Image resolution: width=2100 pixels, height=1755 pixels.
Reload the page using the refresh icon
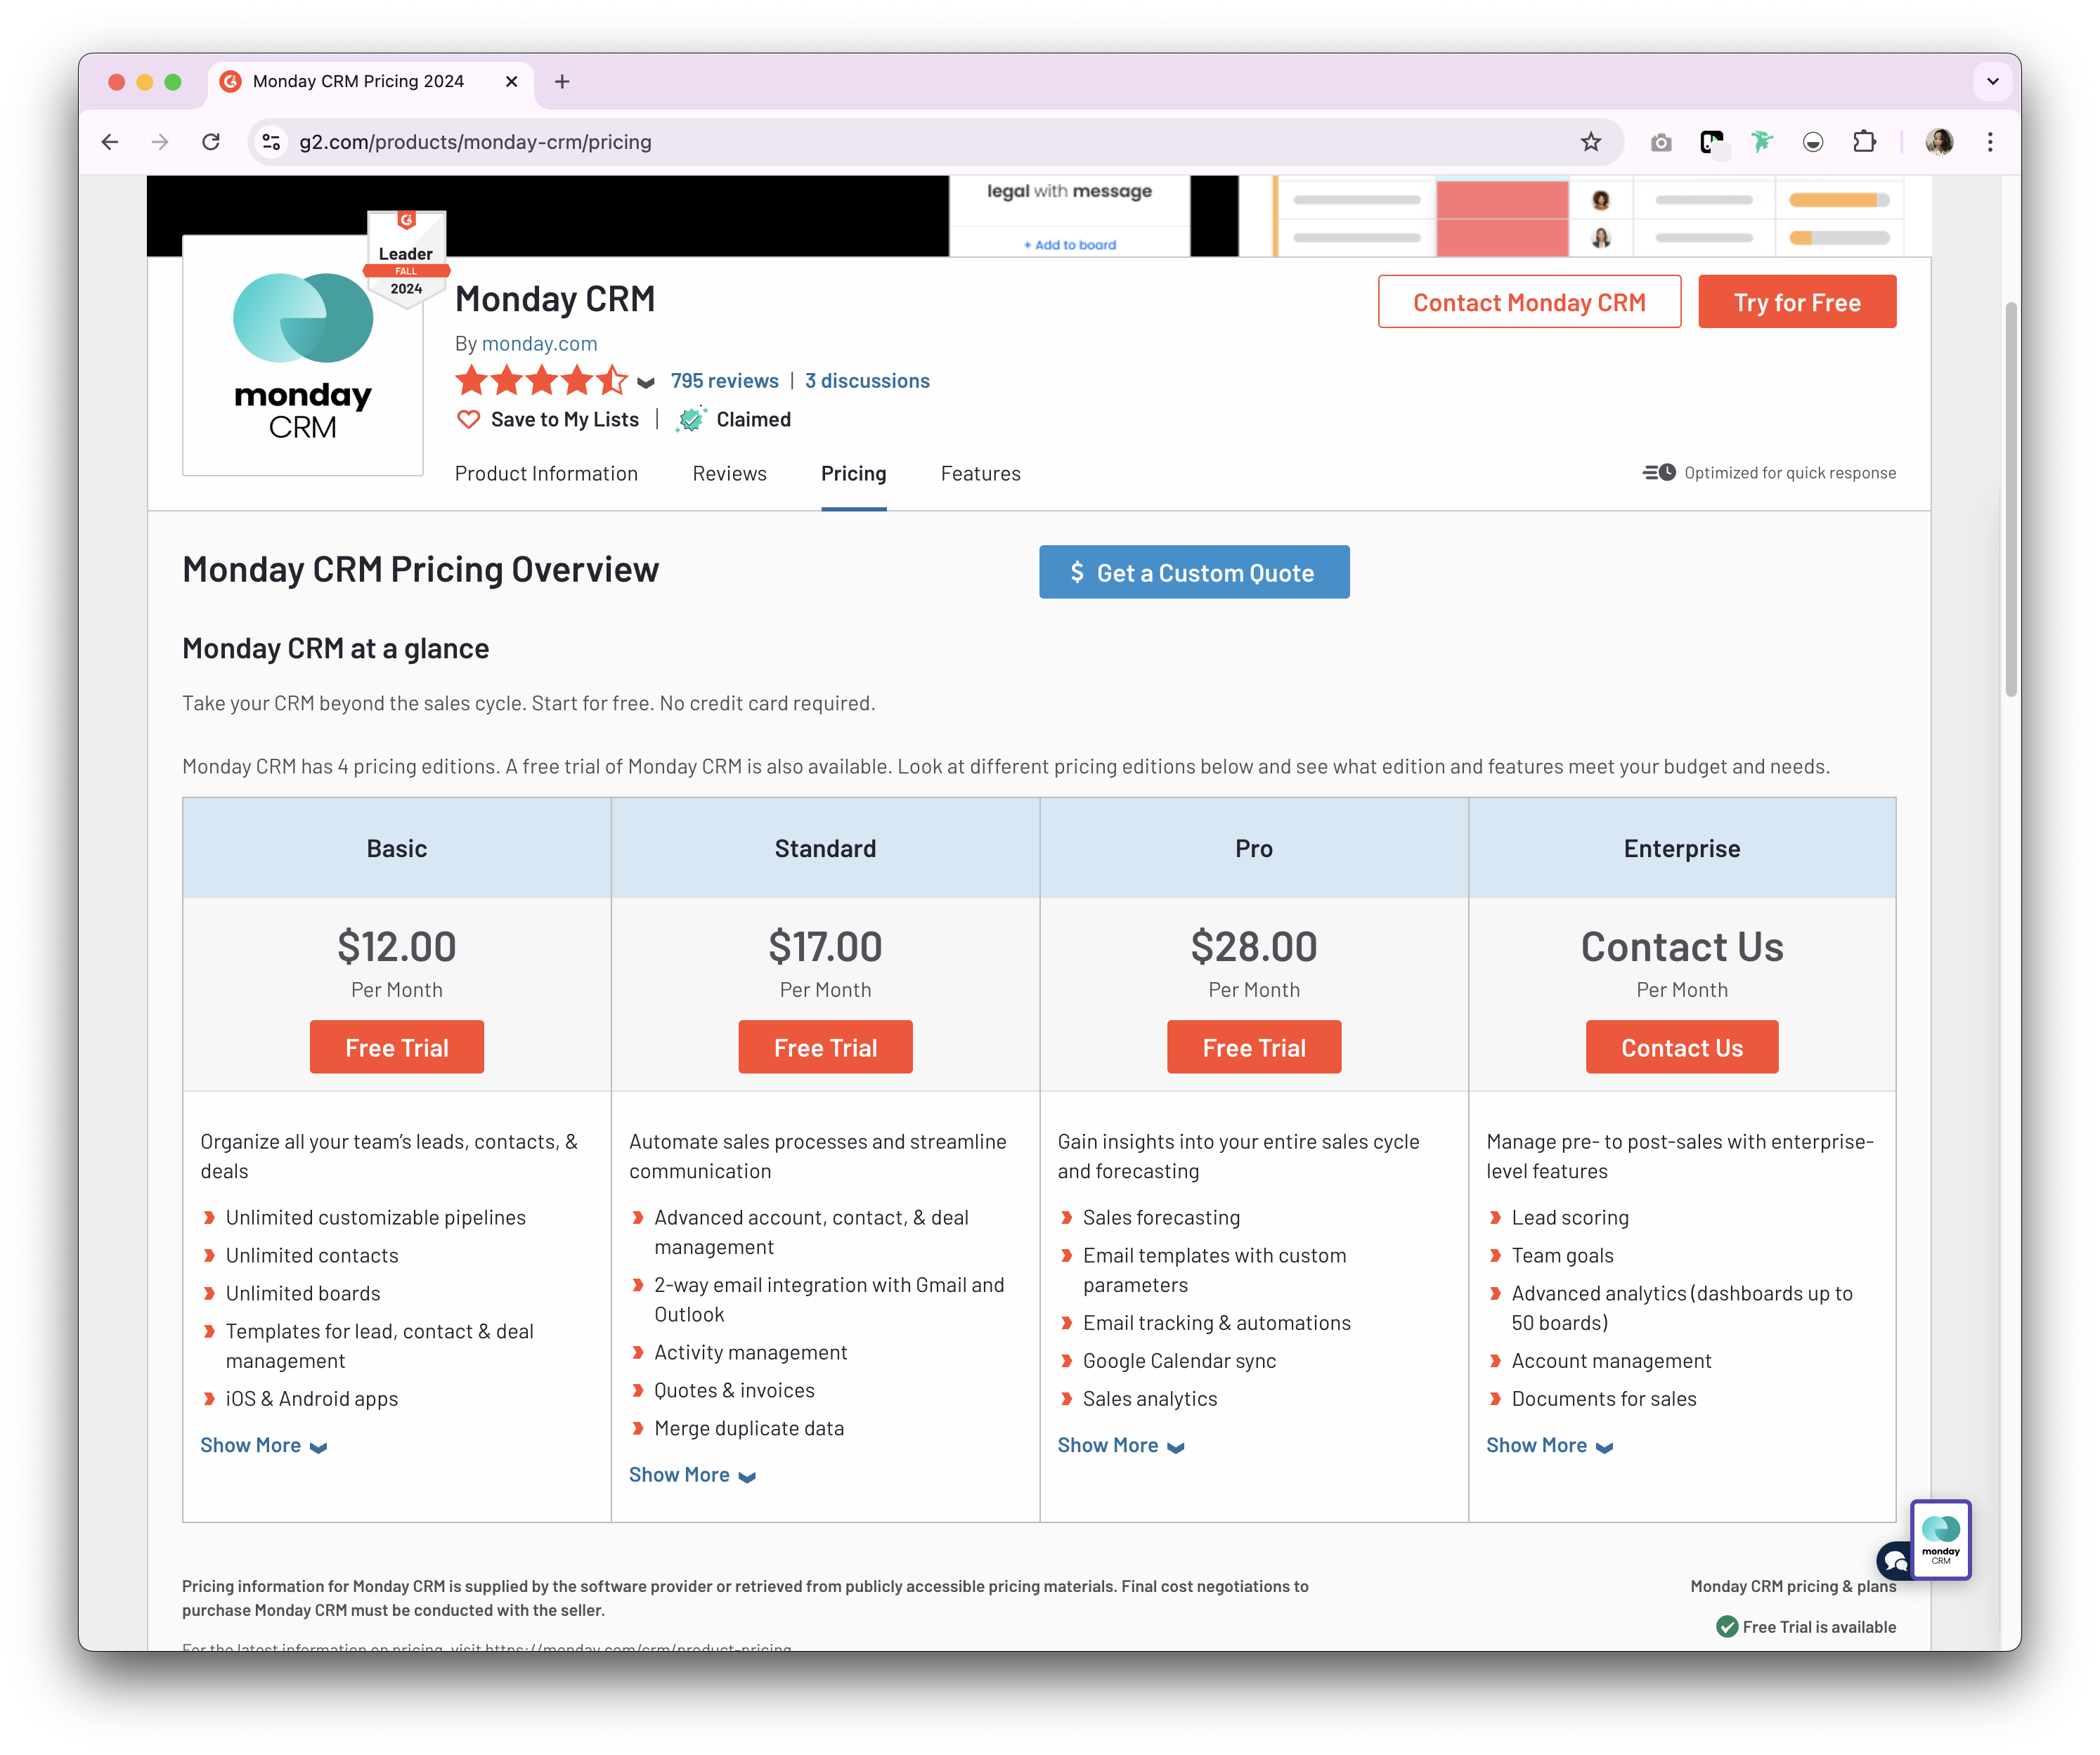click(211, 142)
